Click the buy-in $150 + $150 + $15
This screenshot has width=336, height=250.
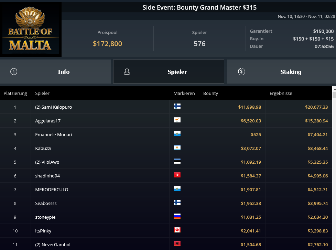[313, 39]
